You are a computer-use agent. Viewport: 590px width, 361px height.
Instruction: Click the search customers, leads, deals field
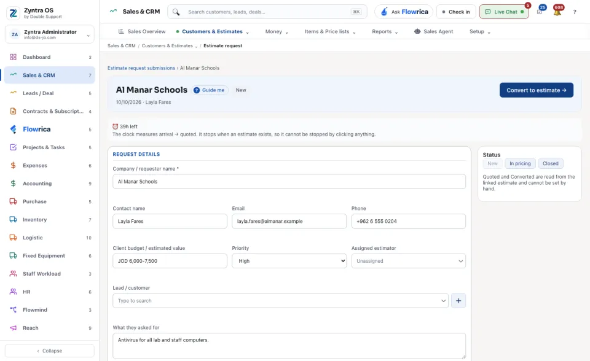tap(267, 12)
